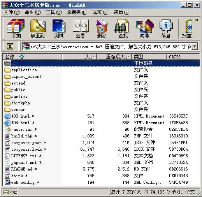The width and height of the screenshot is (202, 197).
Task: Open the 查找 (Find) binoculars tool
Action: point(123,28)
